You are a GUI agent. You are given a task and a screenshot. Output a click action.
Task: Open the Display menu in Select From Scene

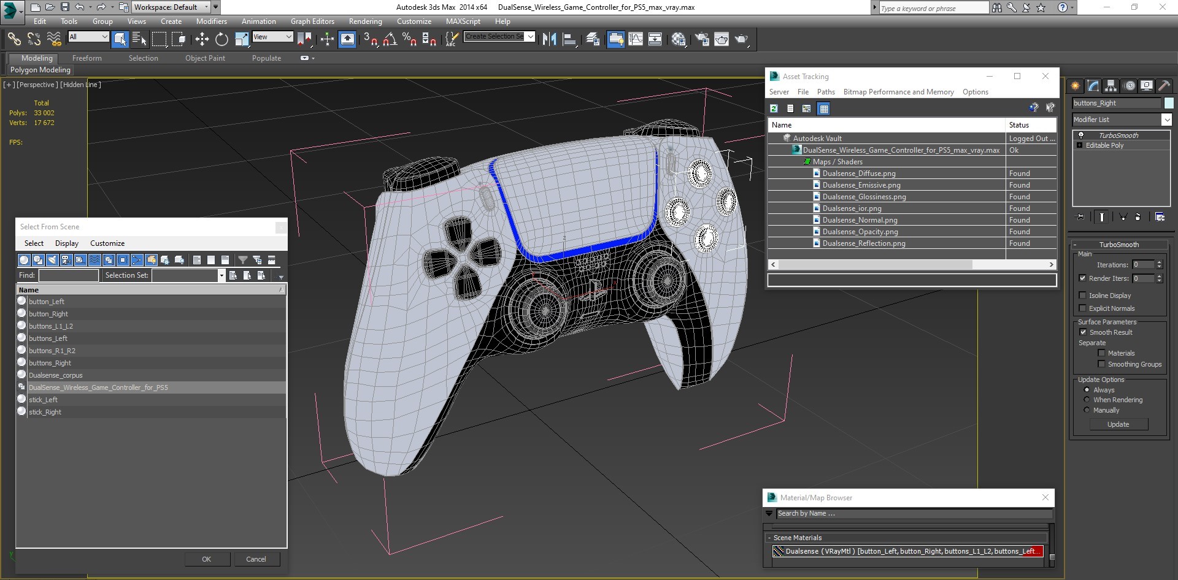(67, 243)
